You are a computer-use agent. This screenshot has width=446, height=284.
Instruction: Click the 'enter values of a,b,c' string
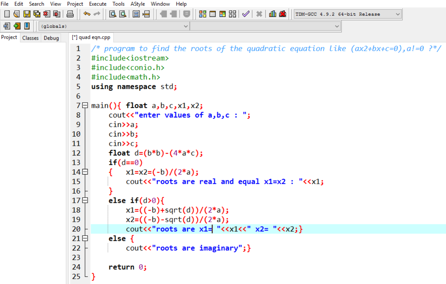(190, 115)
